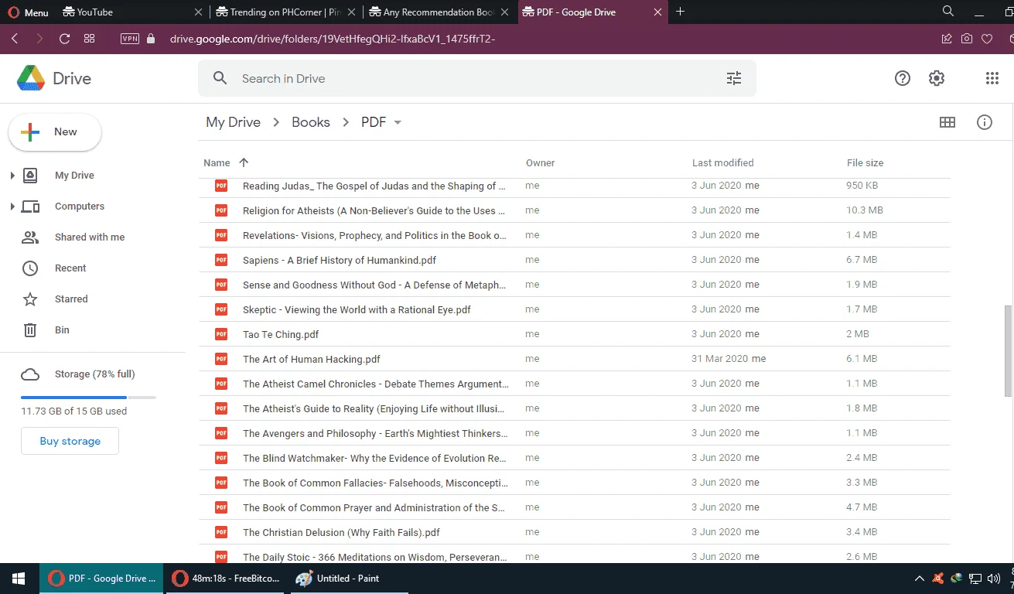Screen dimensions: 1014x594
Task: Reload the current page
Action: coord(65,39)
